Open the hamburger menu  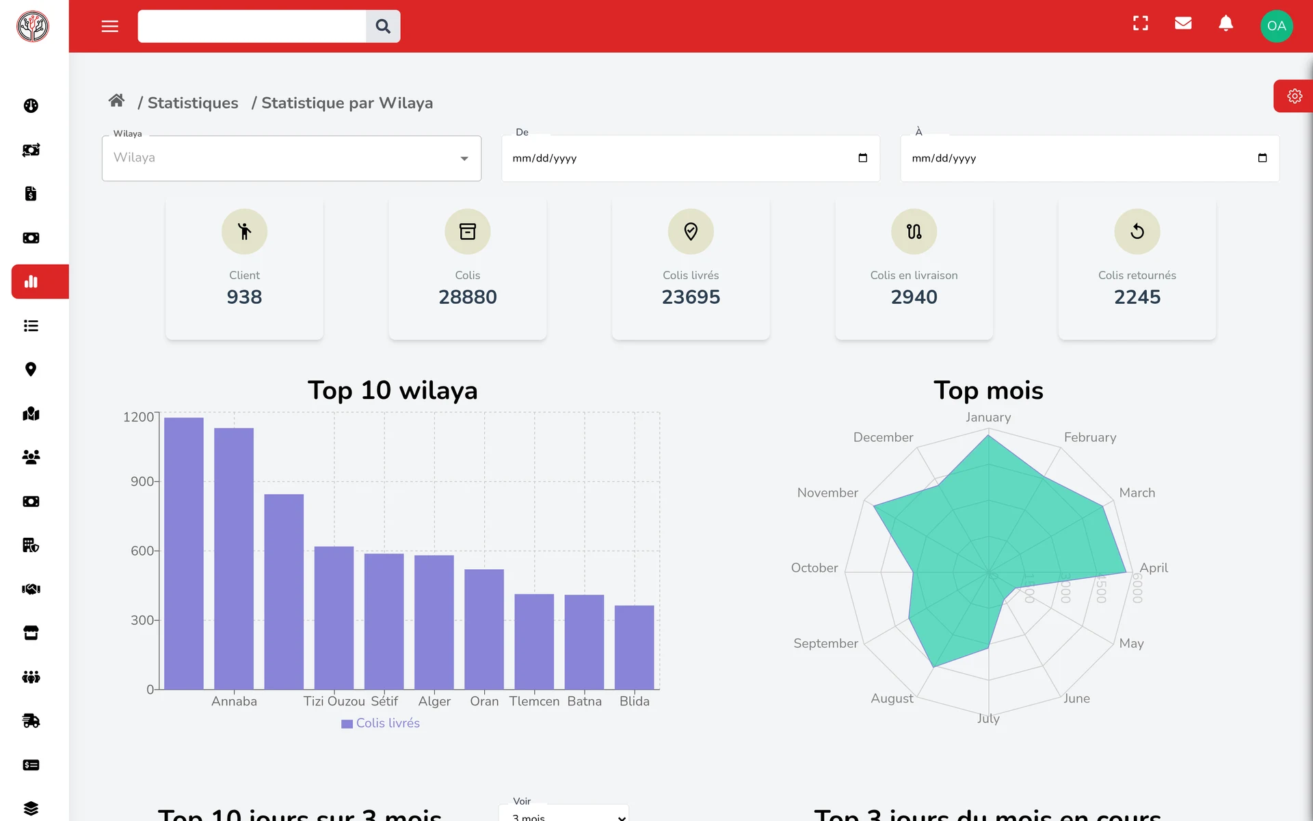(109, 26)
